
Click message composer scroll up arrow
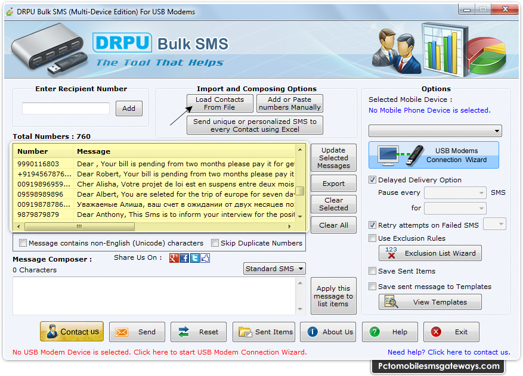[300, 283]
